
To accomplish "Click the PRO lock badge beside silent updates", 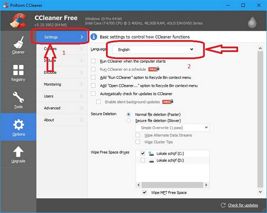I will pyautogui.click(x=168, y=102).
